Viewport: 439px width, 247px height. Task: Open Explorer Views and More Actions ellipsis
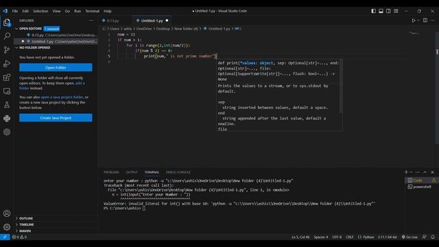point(91,21)
